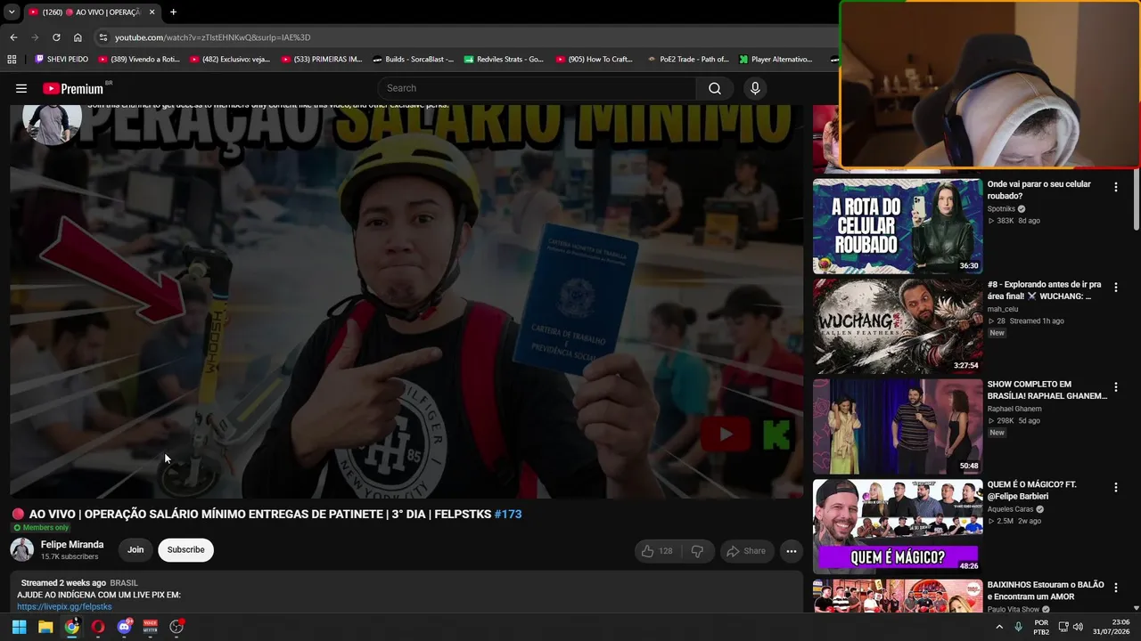1141x641 pixels.
Task: Open Voicemeeter app in taskbar
Action: [x=151, y=627]
